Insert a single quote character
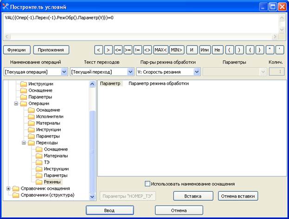Image resolution: width=289 pixels, height=219 pixels. pos(280,50)
